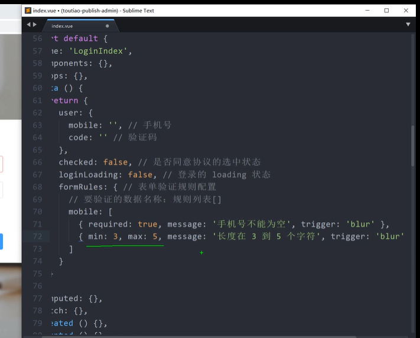Image resolution: width=420 pixels, height=338 pixels.
Task: Click line number 68 in gutter
Action: tap(37, 187)
